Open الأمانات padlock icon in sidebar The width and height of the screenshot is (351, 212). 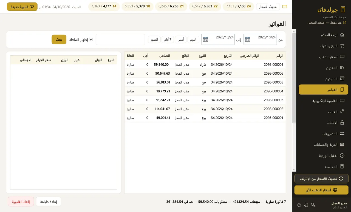click(342, 123)
